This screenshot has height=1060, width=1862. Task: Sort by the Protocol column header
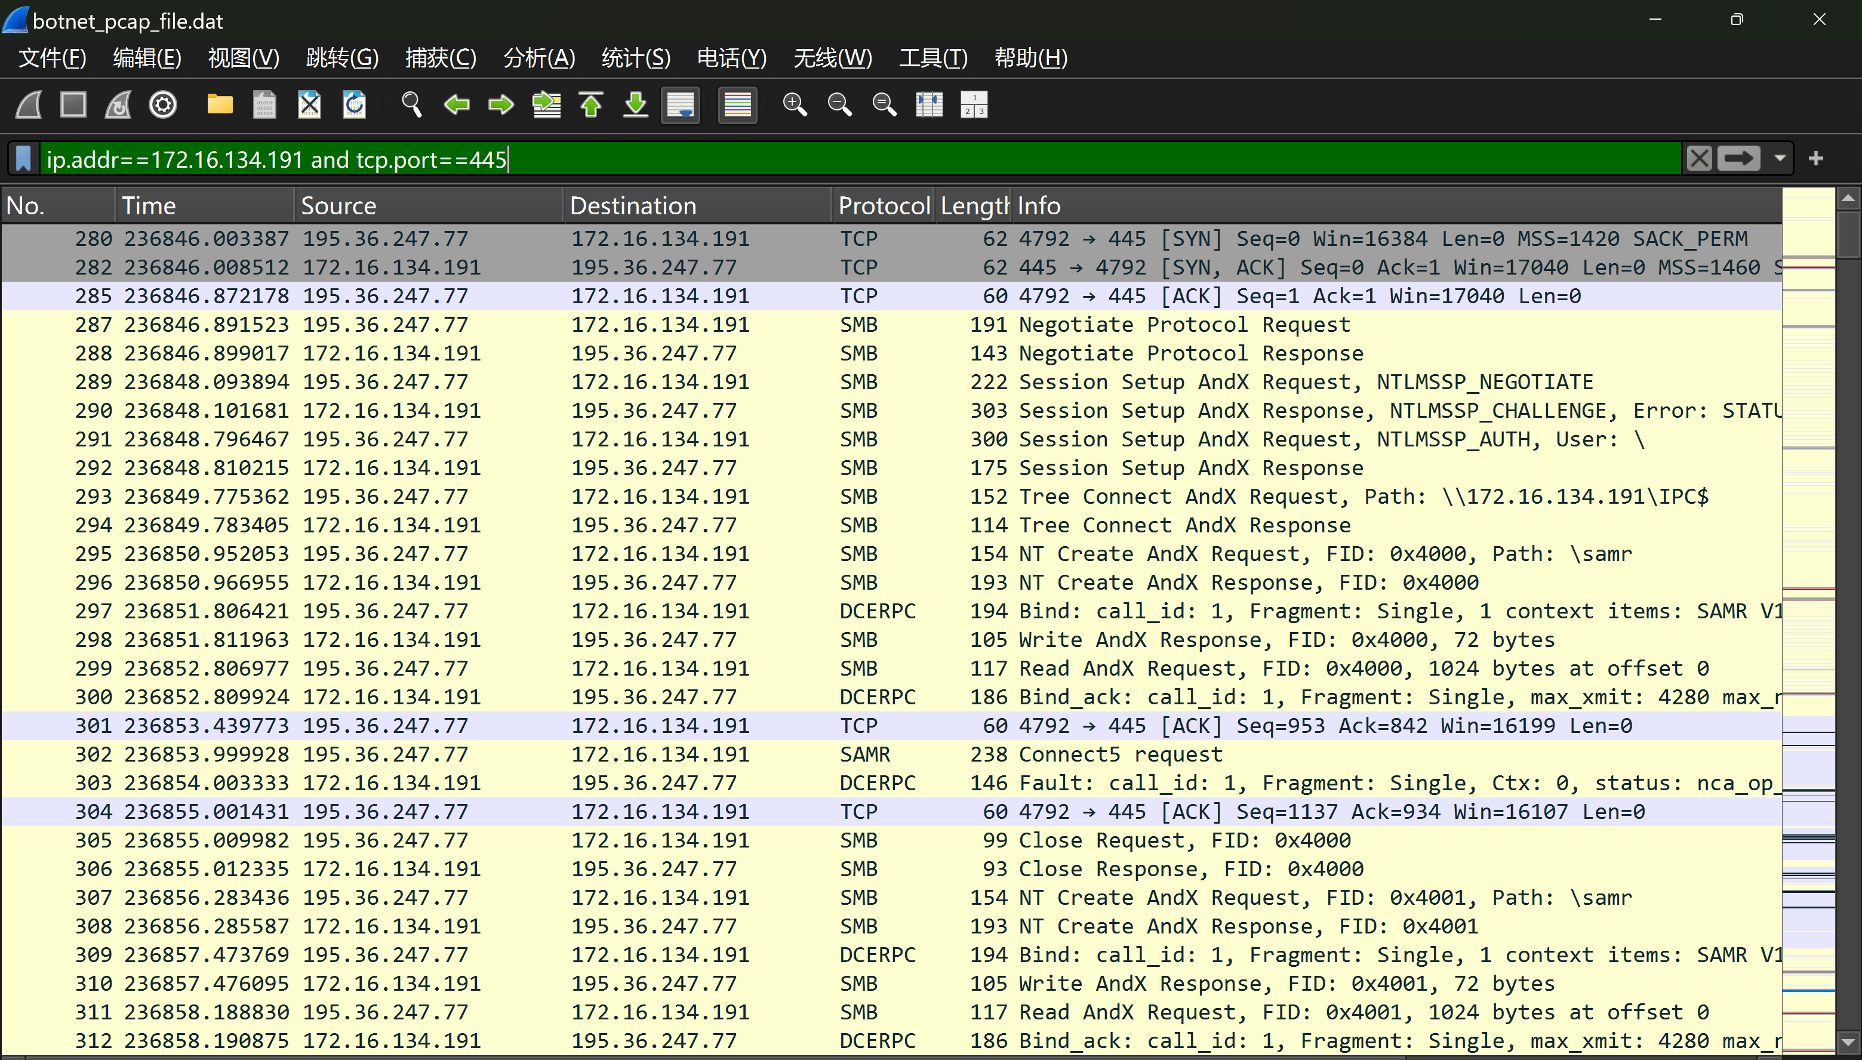tap(882, 206)
